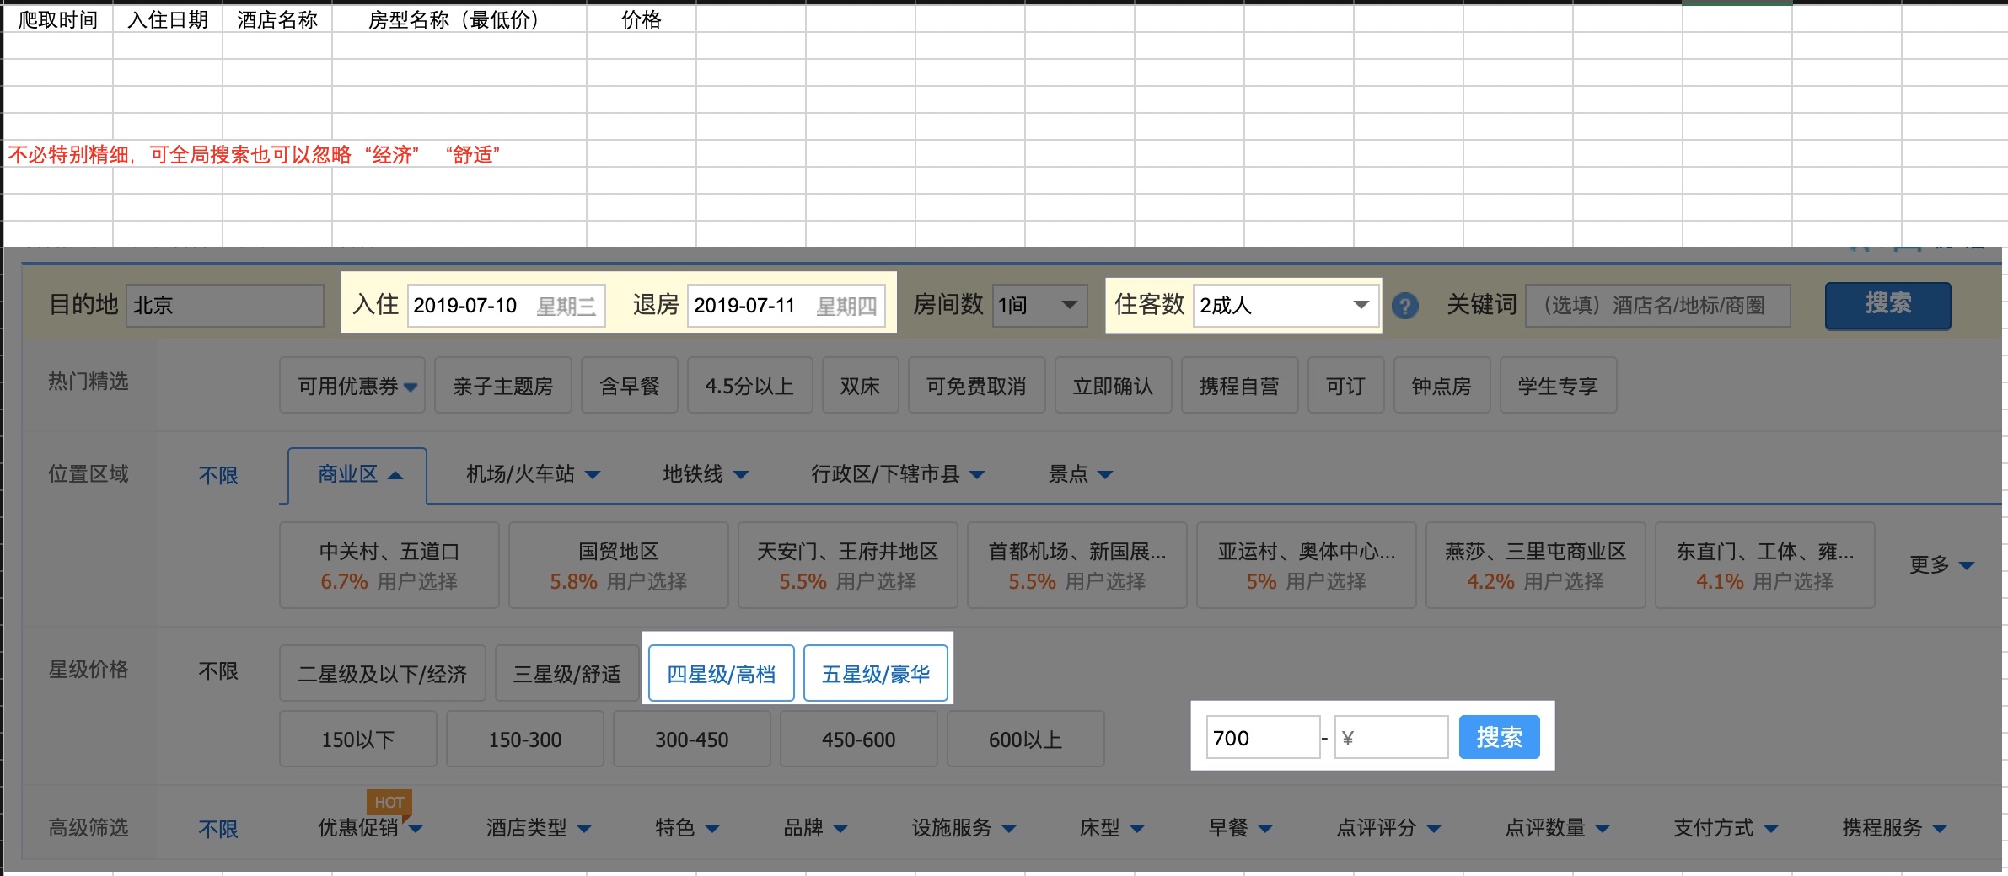The width and height of the screenshot is (2008, 876).
Task: Select the 房型名称（最低价） header cell
Action: tap(459, 19)
